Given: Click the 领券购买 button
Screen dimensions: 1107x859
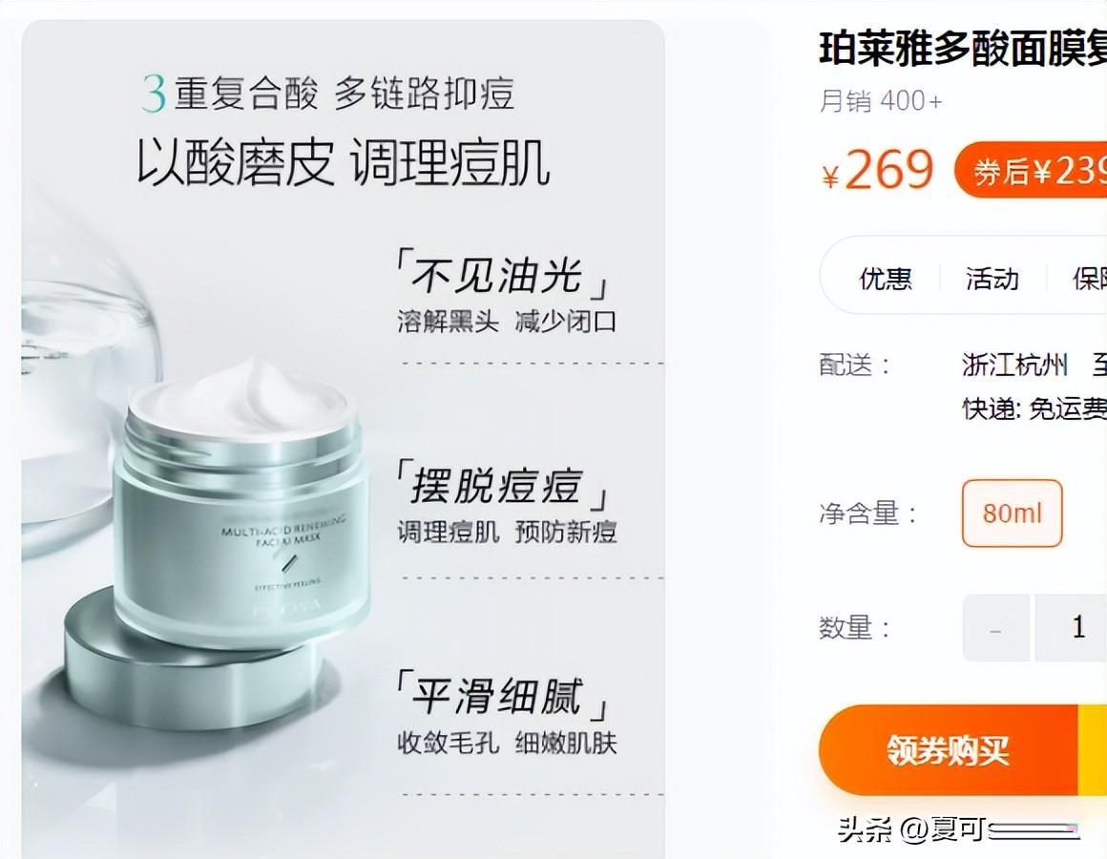Looking at the screenshot, I should (949, 749).
